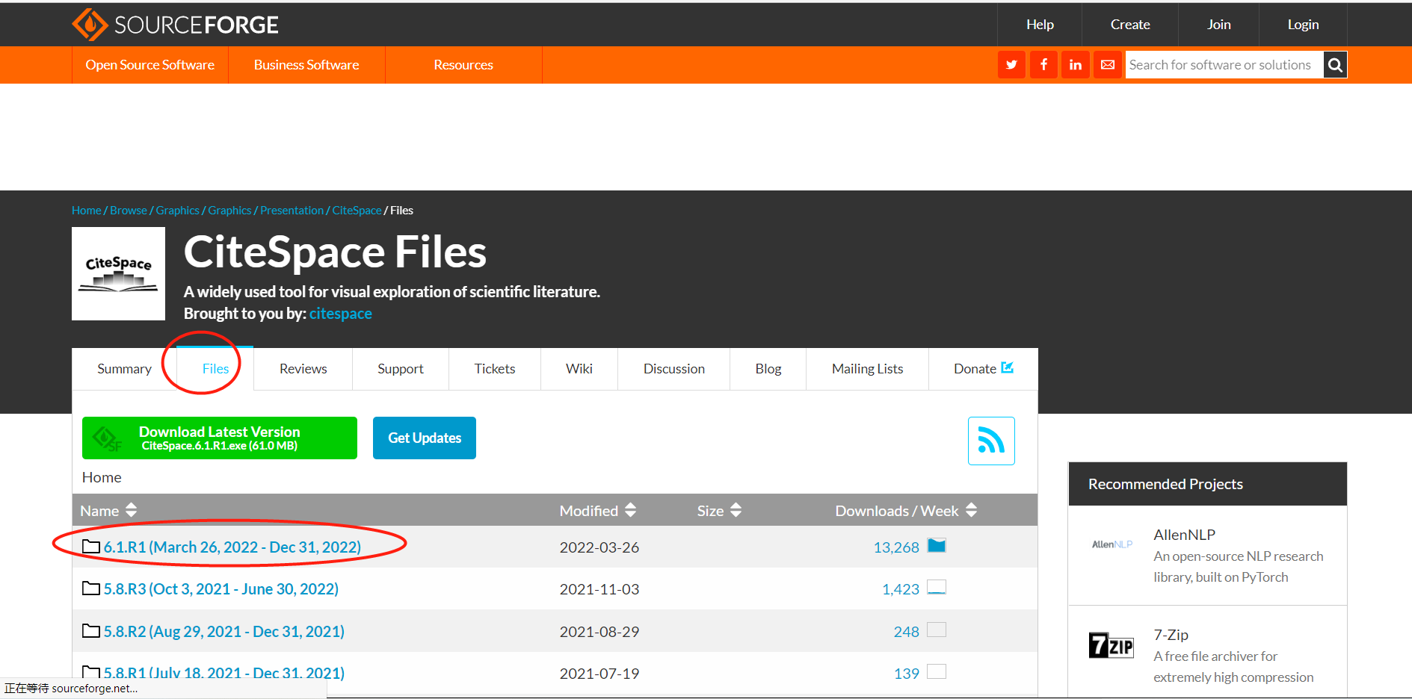Open the LinkedIn icon in the header

[1076, 64]
